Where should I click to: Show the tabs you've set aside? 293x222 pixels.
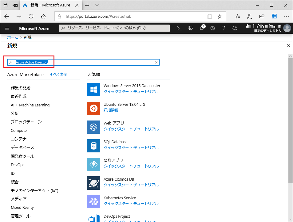5,5
